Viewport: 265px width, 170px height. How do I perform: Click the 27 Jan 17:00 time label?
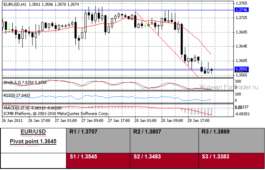[119, 121]
